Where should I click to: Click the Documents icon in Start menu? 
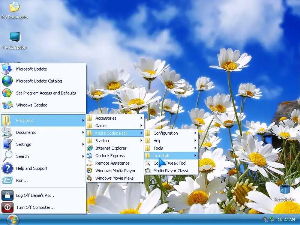tap(7, 132)
